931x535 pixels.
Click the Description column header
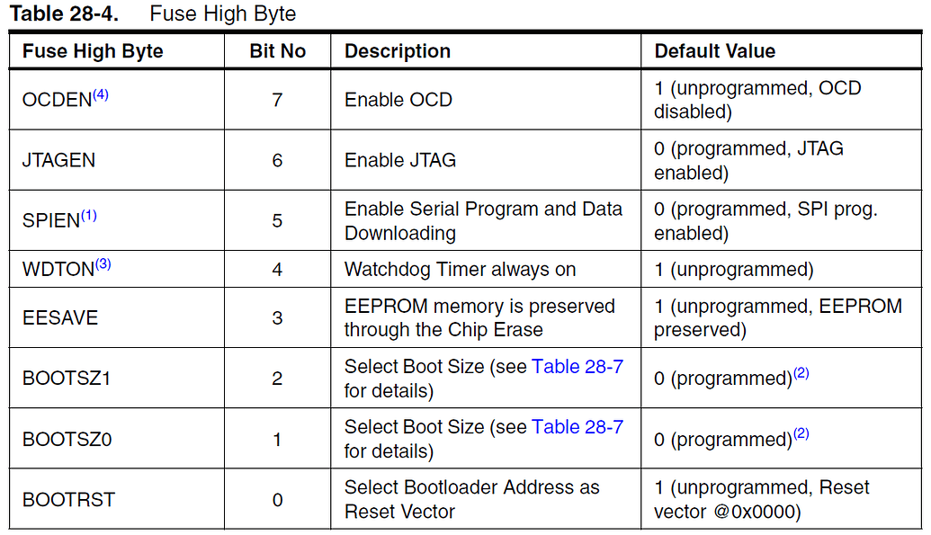click(x=398, y=51)
